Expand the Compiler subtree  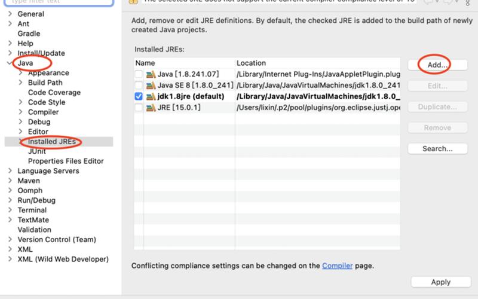[x=20, y=112]
